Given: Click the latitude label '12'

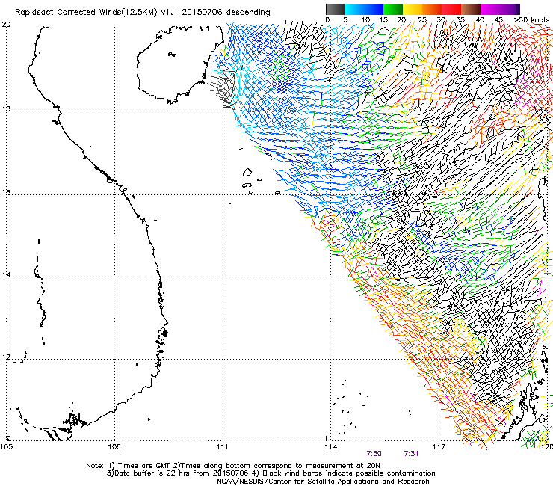Looking at the screenshot, I should click(x=6, y=357).
